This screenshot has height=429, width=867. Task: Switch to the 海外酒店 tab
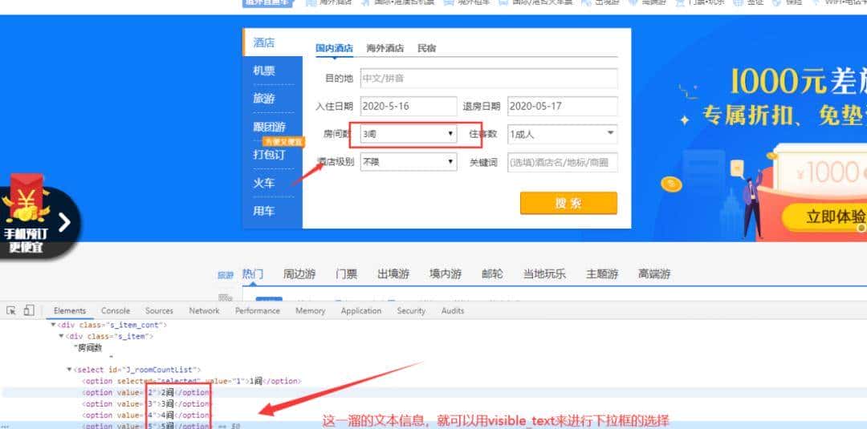[385, 48]
